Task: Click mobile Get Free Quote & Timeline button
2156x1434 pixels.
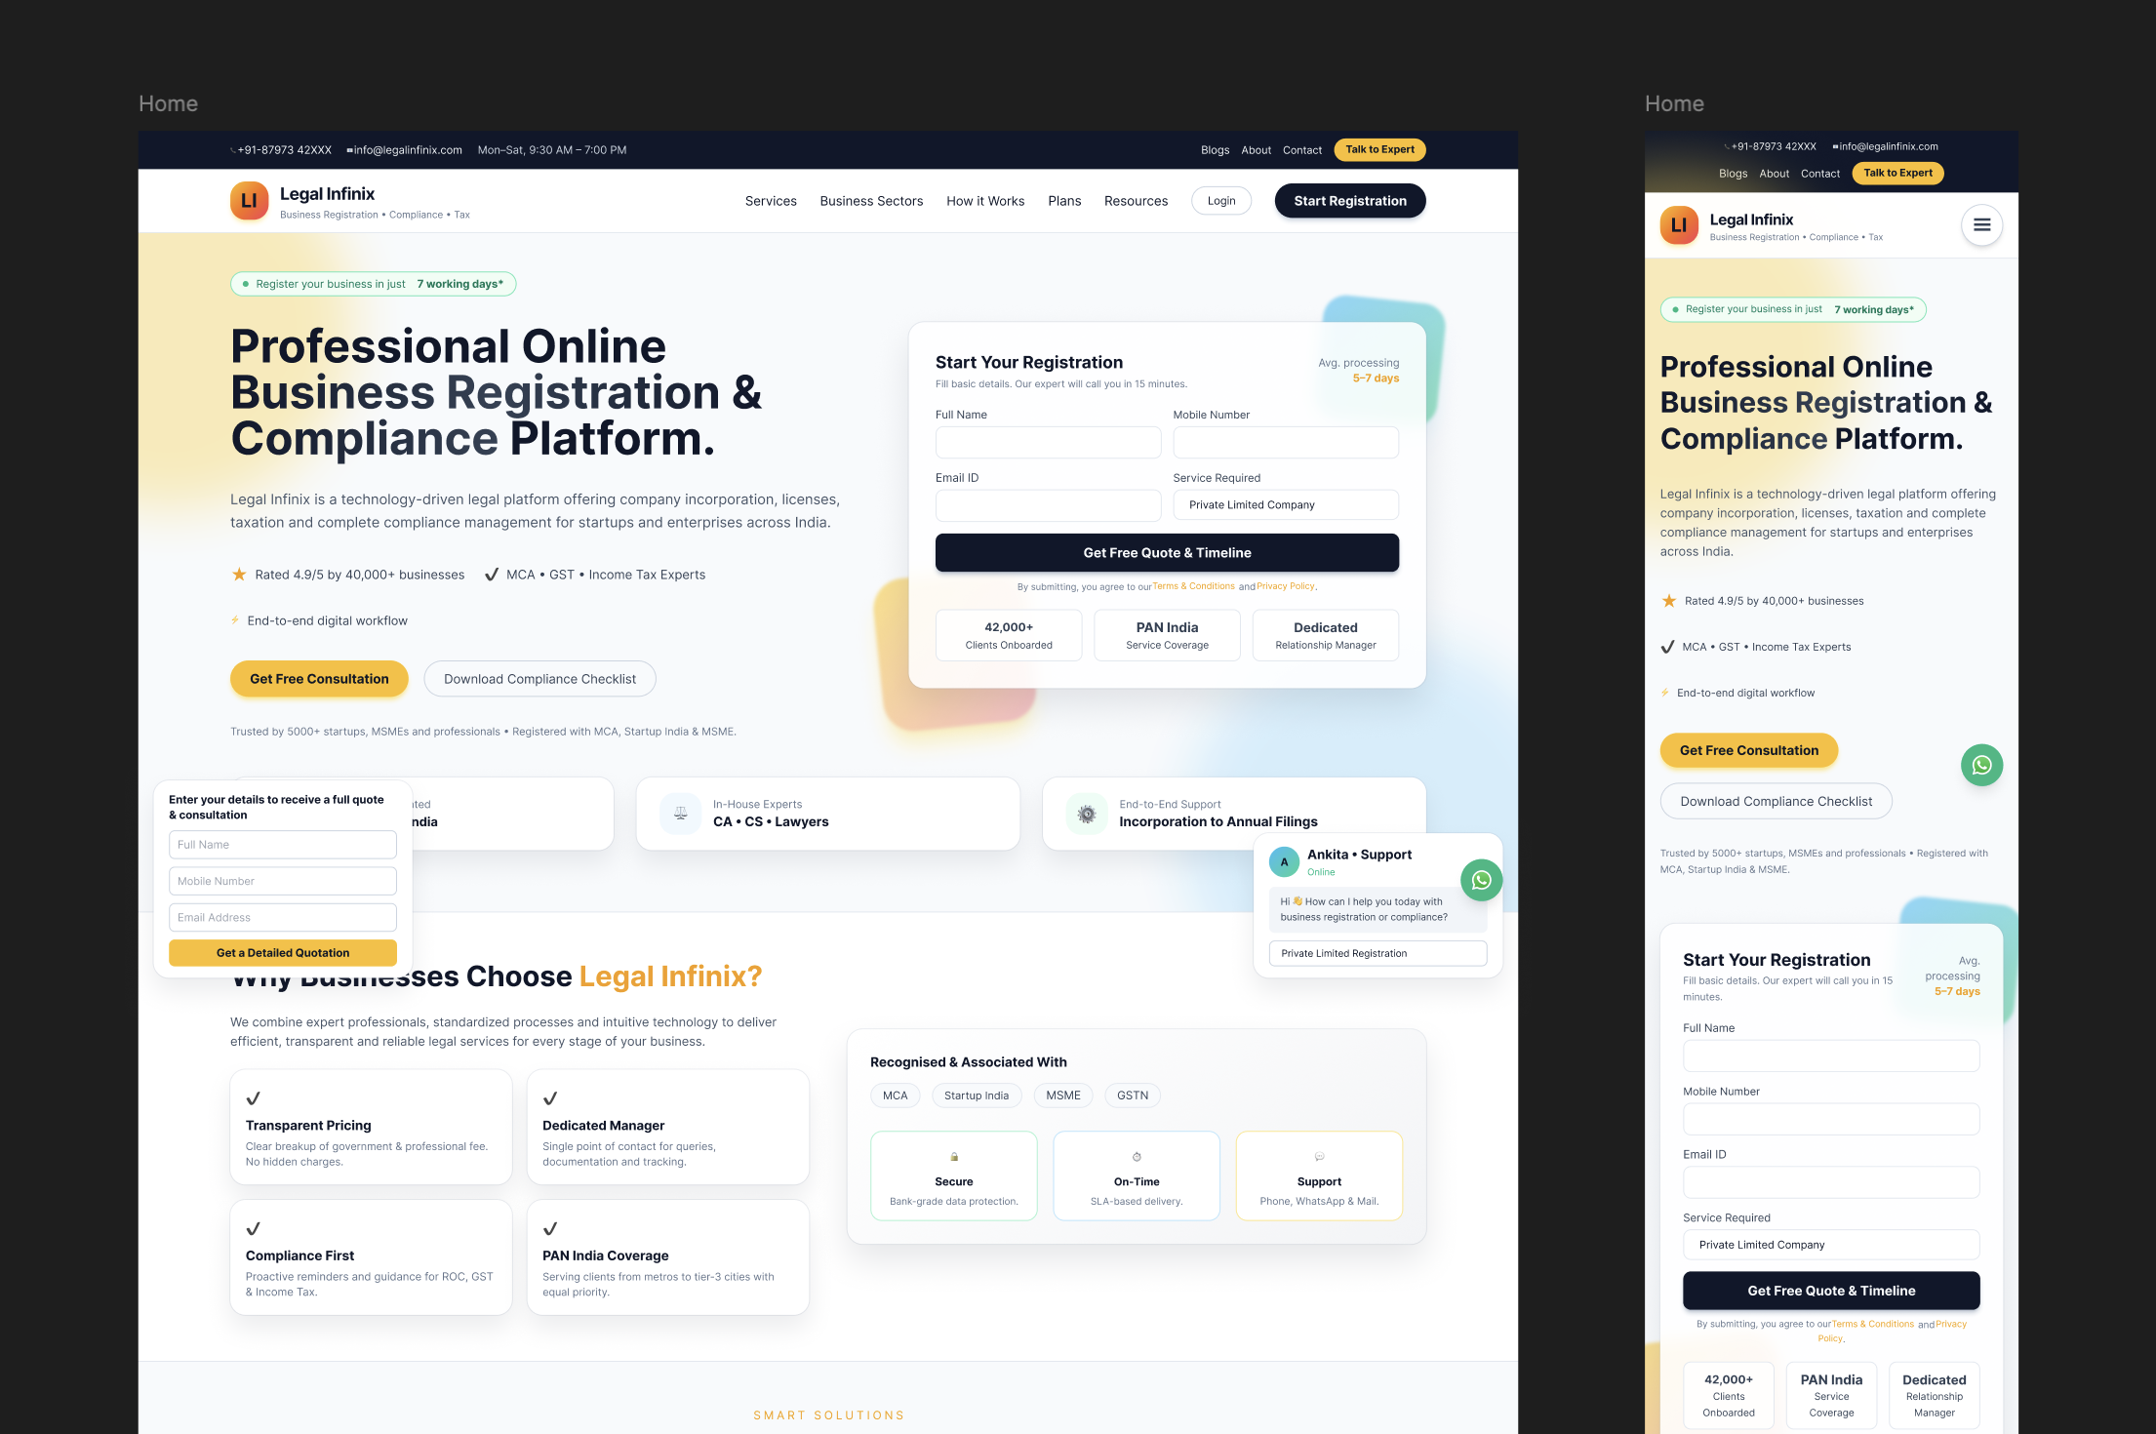Action: click(x=1831, y=1291)
